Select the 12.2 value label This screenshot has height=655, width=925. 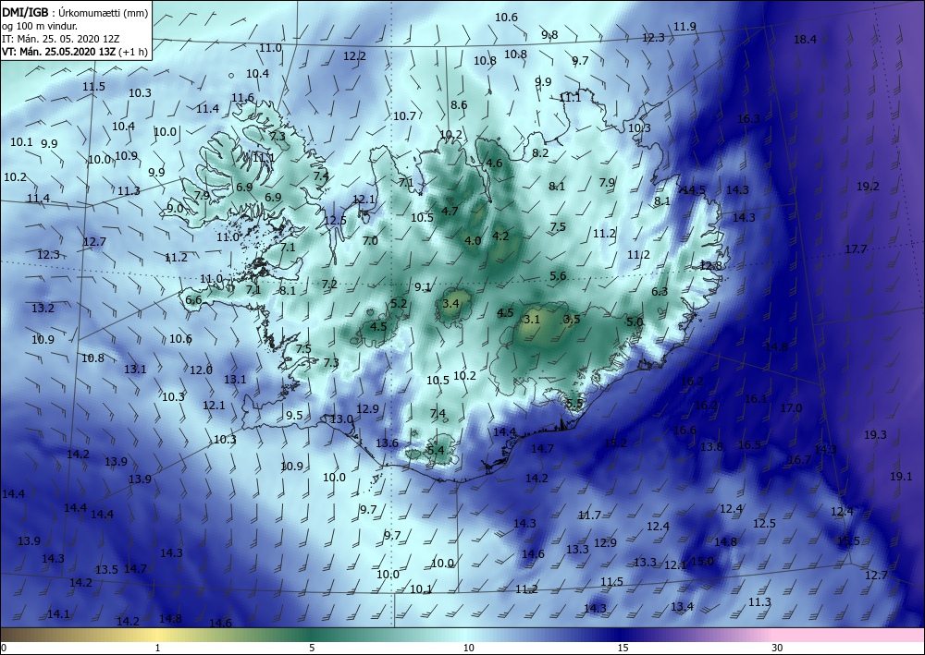click(x=354, y=56)
